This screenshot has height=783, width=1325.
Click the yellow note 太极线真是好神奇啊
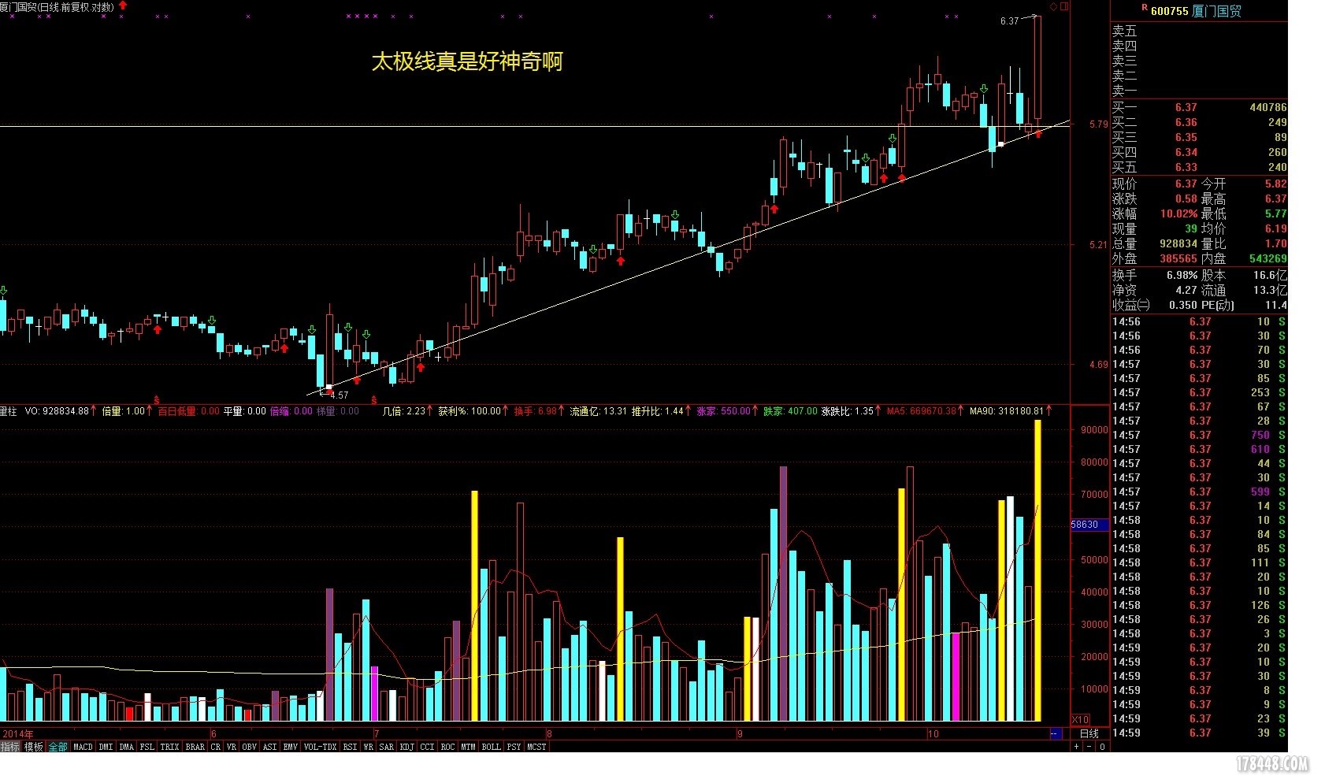pos(466,61)
